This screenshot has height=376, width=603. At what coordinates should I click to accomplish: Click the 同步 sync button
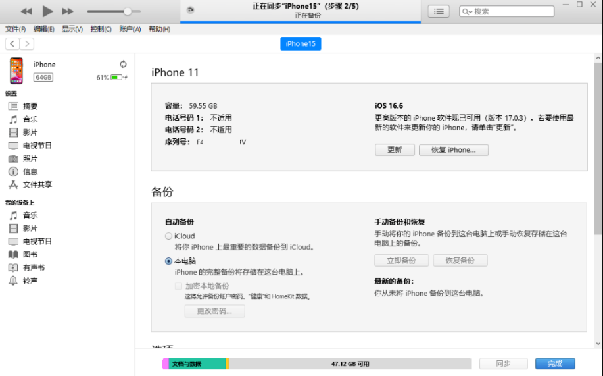tap(504, 363)
